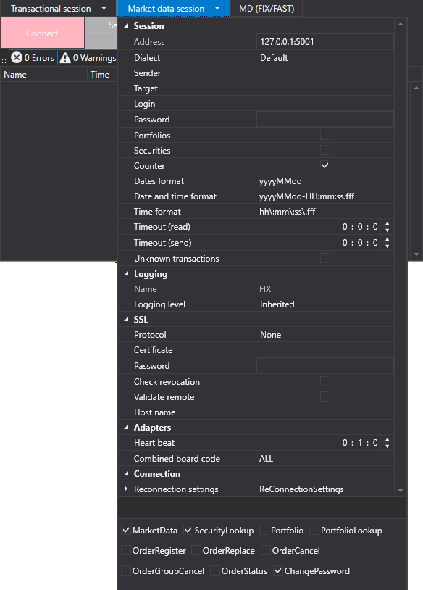Screen dimensions: 423x590
Task: Click the Sender value field
Action: [325, 73]
